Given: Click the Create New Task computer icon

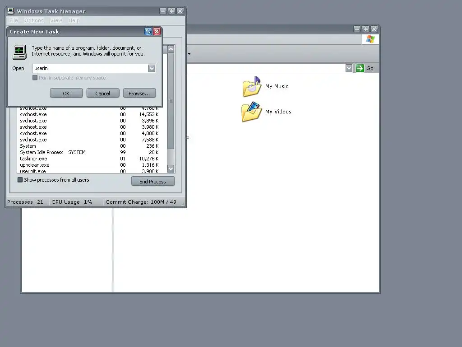Looking at the screenshot, I should [x=20, y=52].
